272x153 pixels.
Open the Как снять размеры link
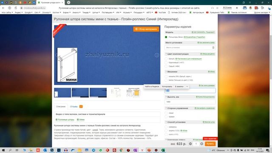207,85
